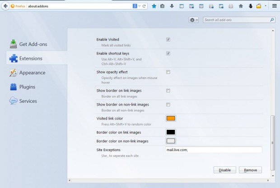Screen dimensions: 280x188
Task: Enable the Show opacity effect checkbox
Action: pos(168,72)
